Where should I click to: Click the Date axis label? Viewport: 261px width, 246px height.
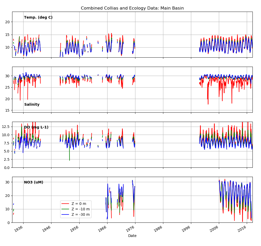(132, 235)
